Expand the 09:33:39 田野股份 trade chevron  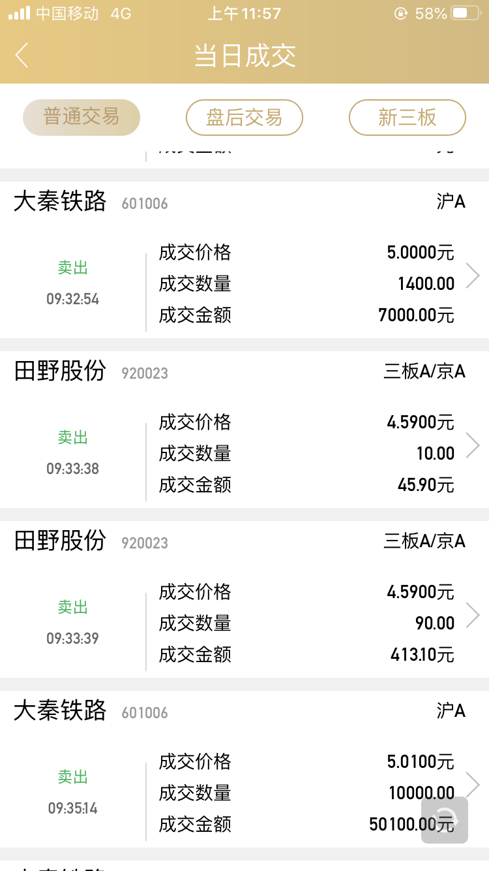pos(473,616)
